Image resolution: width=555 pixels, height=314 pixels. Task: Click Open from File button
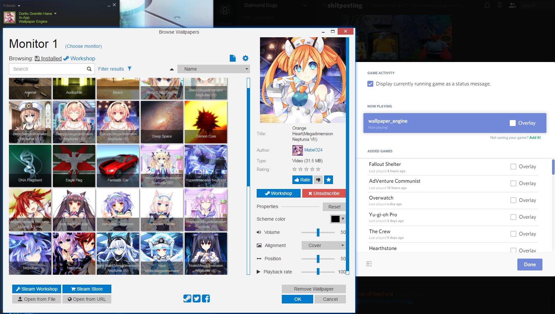tap(37, 299)
